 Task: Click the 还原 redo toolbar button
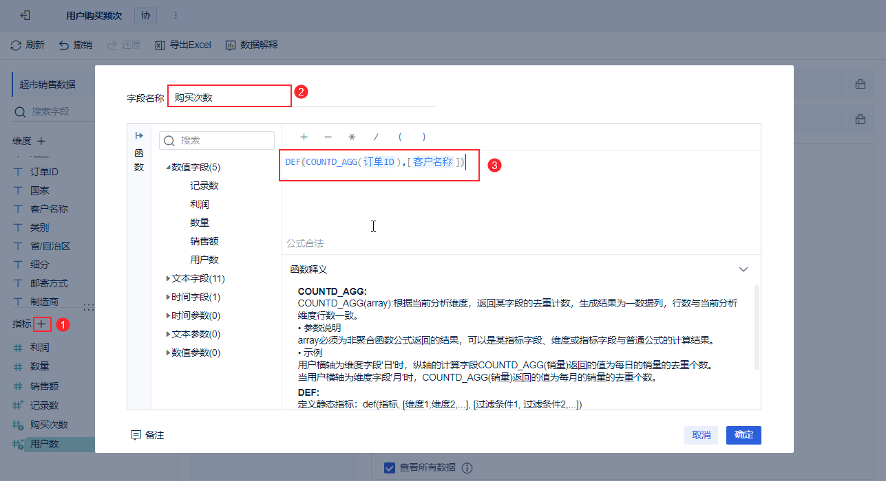124,45
